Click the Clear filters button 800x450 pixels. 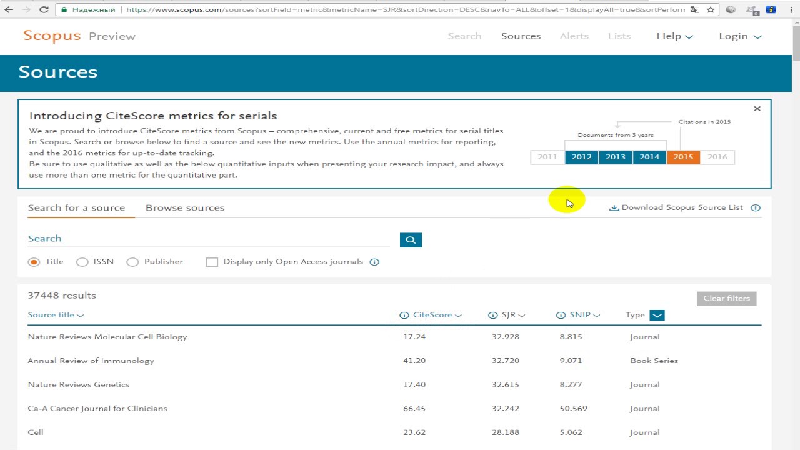click(726, 298)
